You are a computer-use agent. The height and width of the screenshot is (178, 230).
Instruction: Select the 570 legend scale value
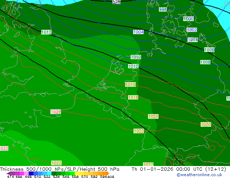click(x=85, y=177)
